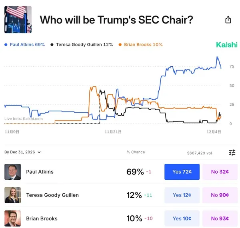Viewport: 240px width, 228px height.
Task: Click the blue Paul Atkins legend dot
Action: 6,45
